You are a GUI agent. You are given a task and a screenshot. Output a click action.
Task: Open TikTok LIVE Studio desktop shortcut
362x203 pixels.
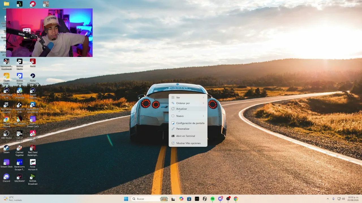click(x=33, y=136)
